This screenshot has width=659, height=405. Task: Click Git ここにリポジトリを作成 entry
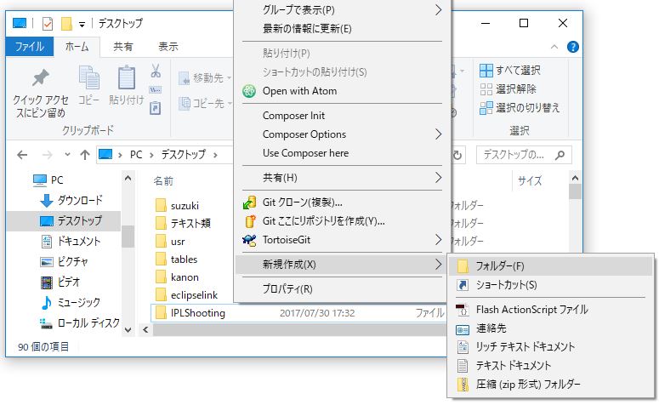point(343,221)
